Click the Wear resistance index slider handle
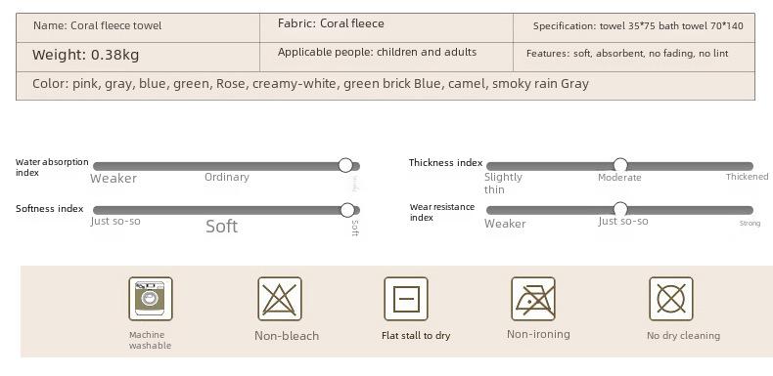 coord(620,209)
